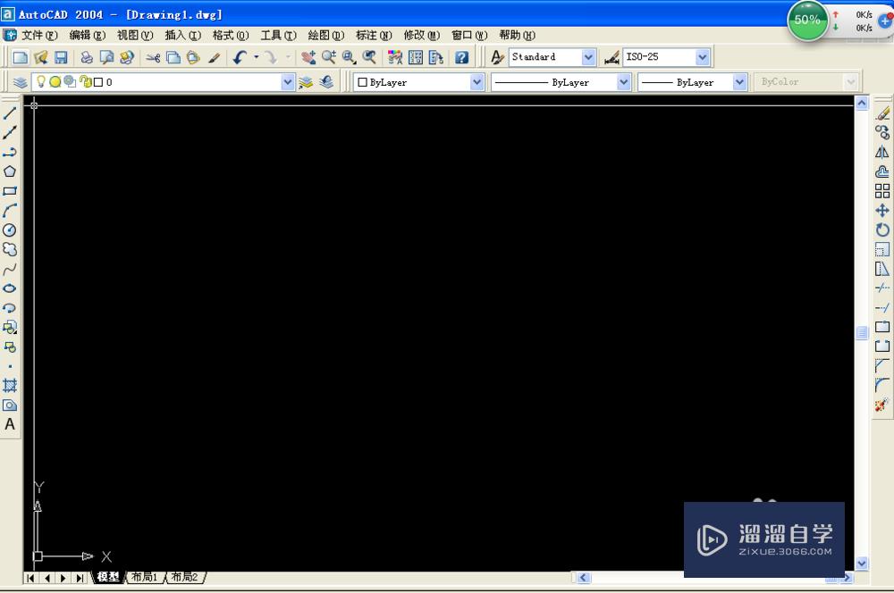
Task: Select the Polygon tool
Action: 11,172
